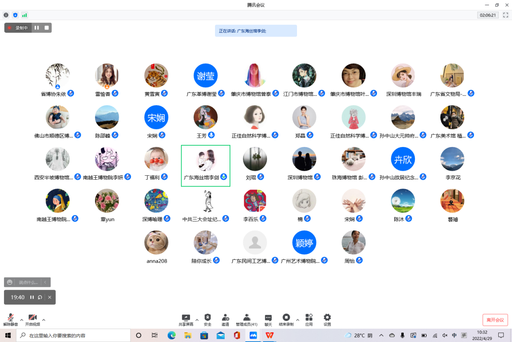Click the red 离开会议 leave button
This screenshot has width=512, height=342.
pos(495,320)
